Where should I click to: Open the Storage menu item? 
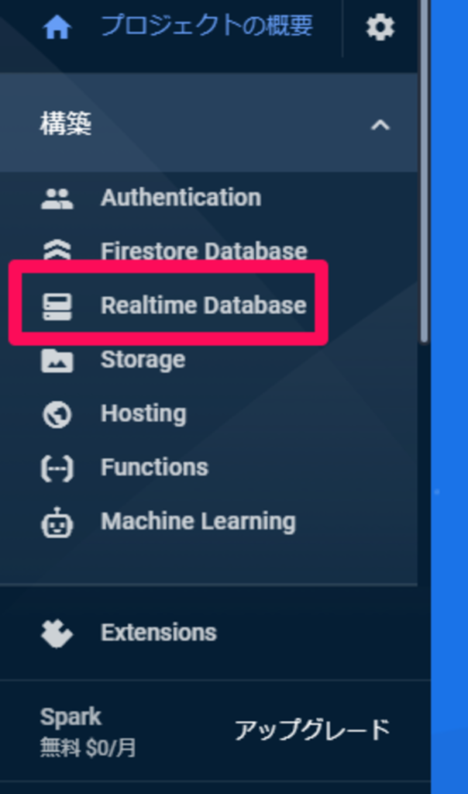pos(143,360)
